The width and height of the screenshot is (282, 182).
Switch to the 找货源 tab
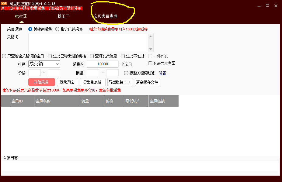21,16
